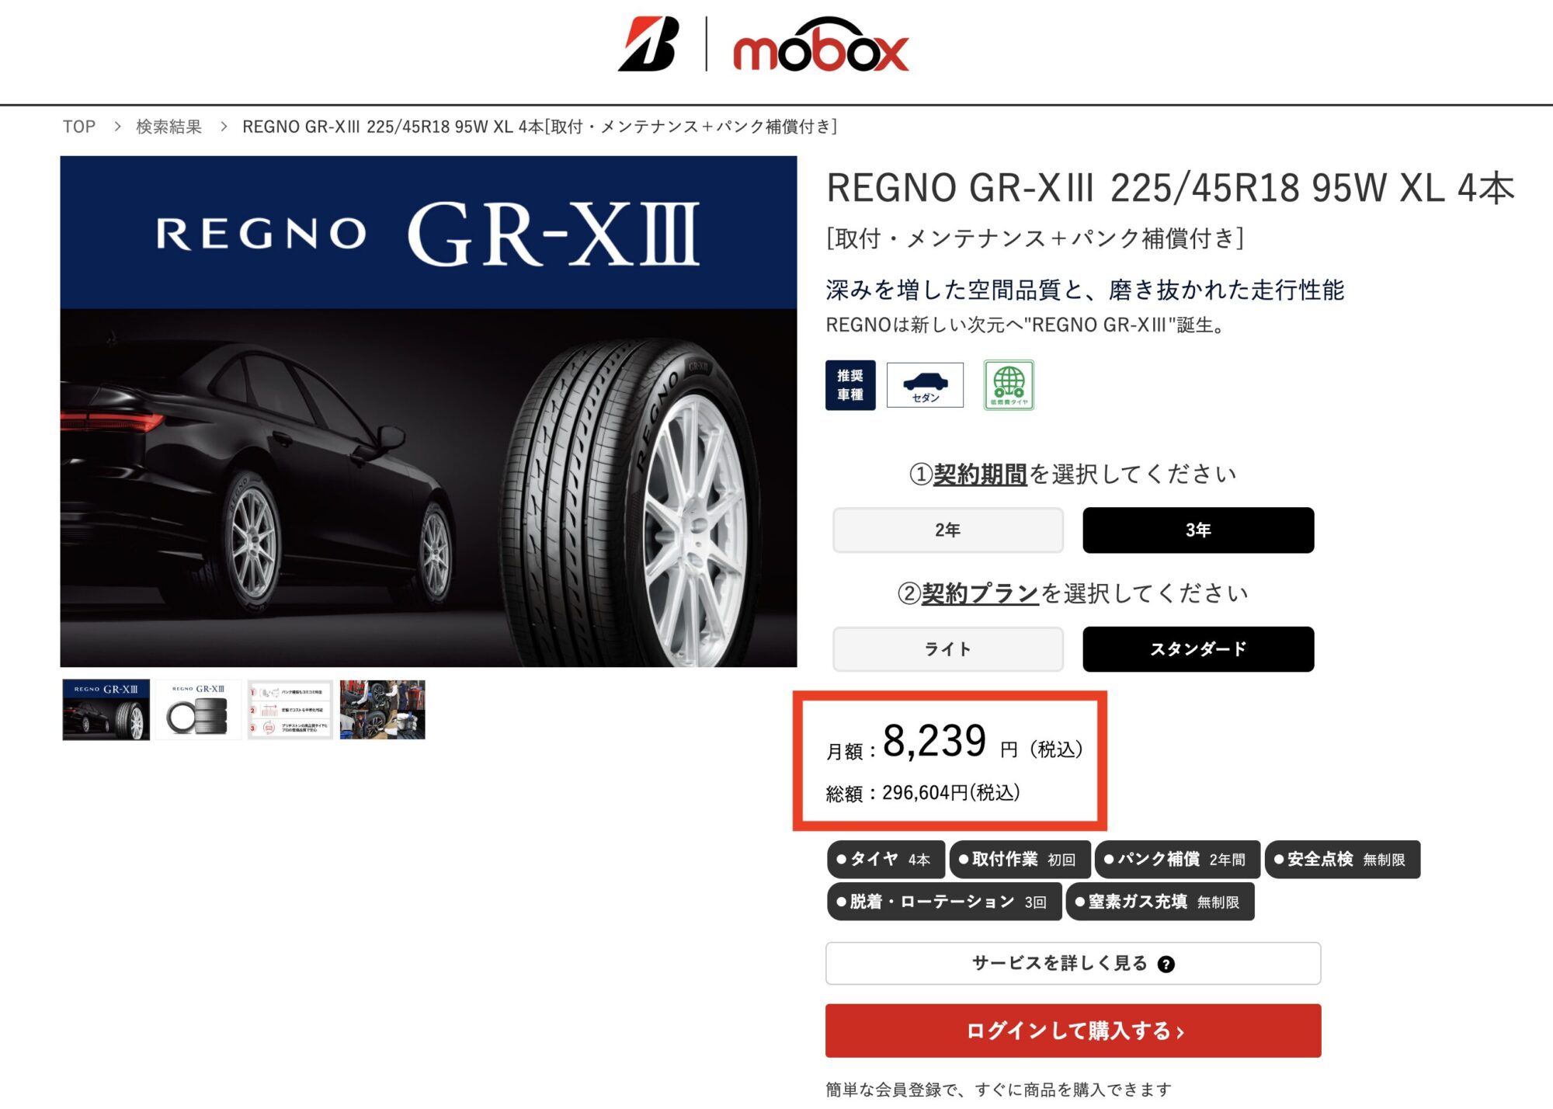
Task: Show the stacked tires thumbnail image
Action: click(x=198, y=710)
